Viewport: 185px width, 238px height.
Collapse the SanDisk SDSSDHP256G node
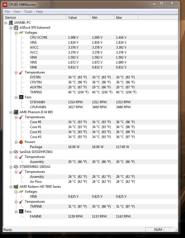point(11,152)
